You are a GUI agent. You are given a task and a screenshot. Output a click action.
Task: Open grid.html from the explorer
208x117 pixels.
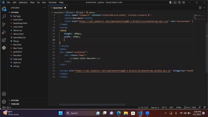pyautogui.click(x=18, y=52)
